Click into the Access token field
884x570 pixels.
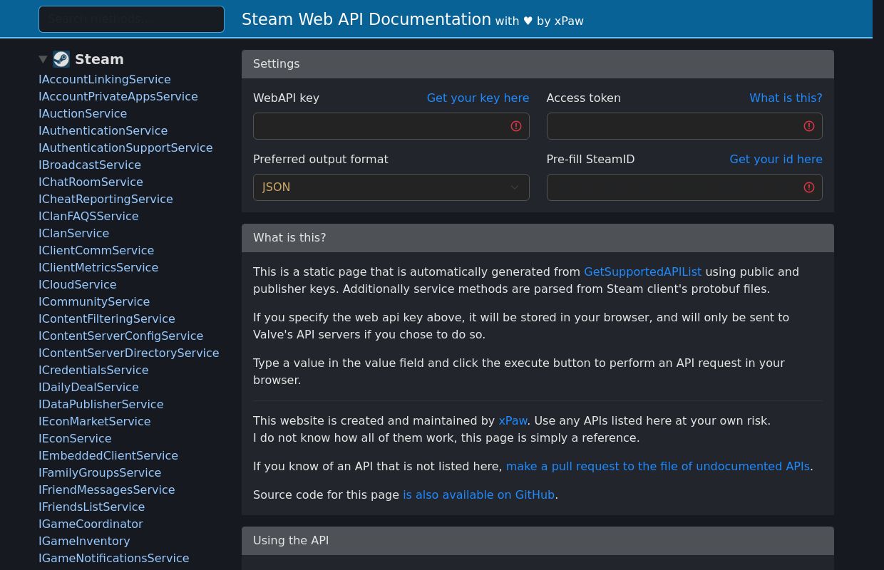684,126
